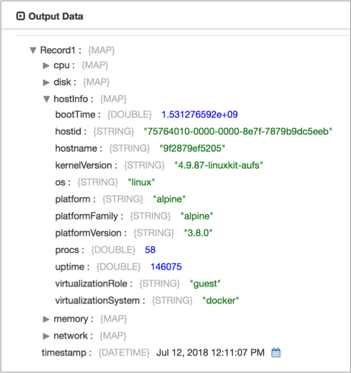
Task: Expand the disk map node
Action: click(46, 83)
